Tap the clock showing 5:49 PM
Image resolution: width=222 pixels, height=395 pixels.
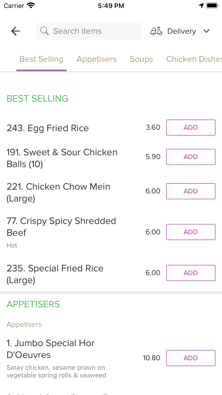(111, 5)
